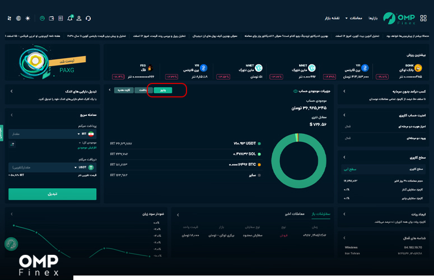The height and width of the screenshot is (280, 434).
Task: Click the YFI coin icon priced in toman
Action: tap(365, 68)
